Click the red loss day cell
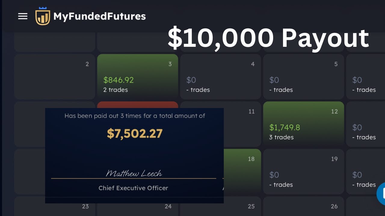Image resolution: width=385 pixels, height=216 pixels. point(137,105)
